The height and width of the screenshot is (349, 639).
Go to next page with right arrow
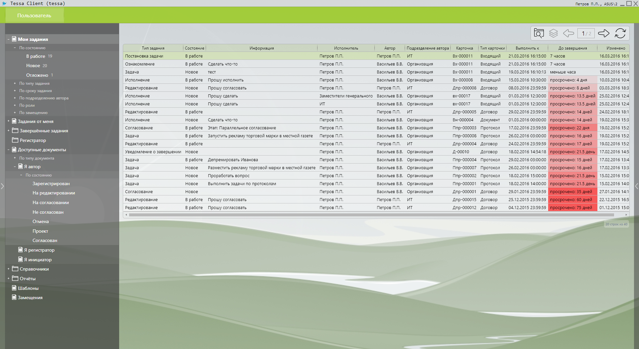[x=603, y=33]
